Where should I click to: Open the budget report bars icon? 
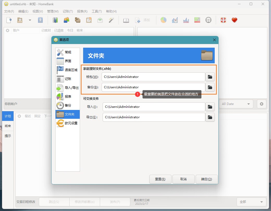click(x=197, y=20)
